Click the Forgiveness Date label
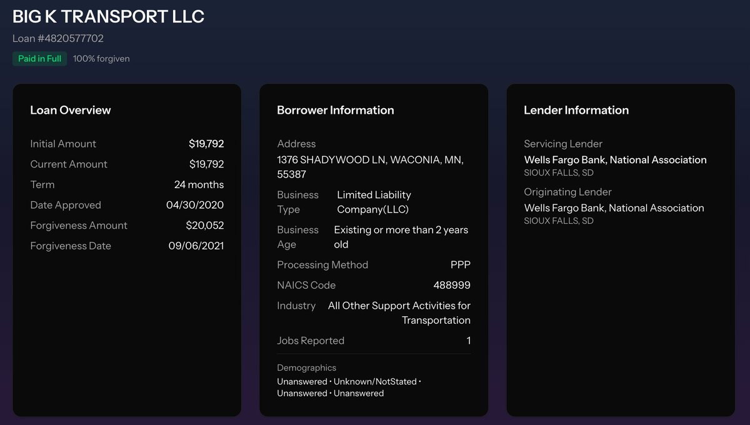The image size is (750, 425). (x=71, y=246)
